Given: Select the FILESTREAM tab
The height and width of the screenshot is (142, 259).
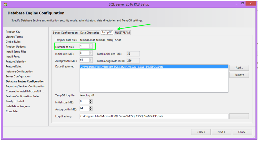Looking at the screenshot, I should pos(122,33).
